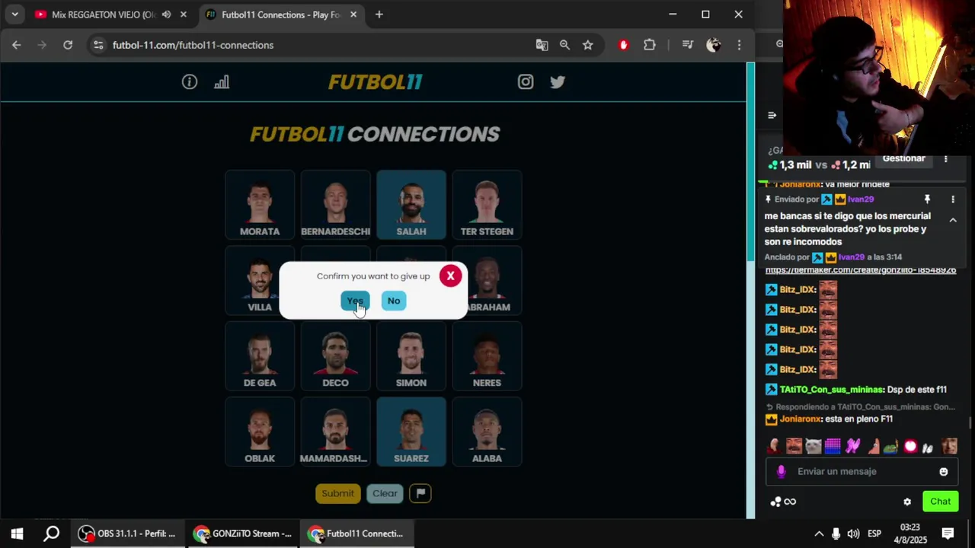The width and height of the screenshot is (975, 548).
Task: Open the statistics bar chart icon
Action: [x=222, y=82]
